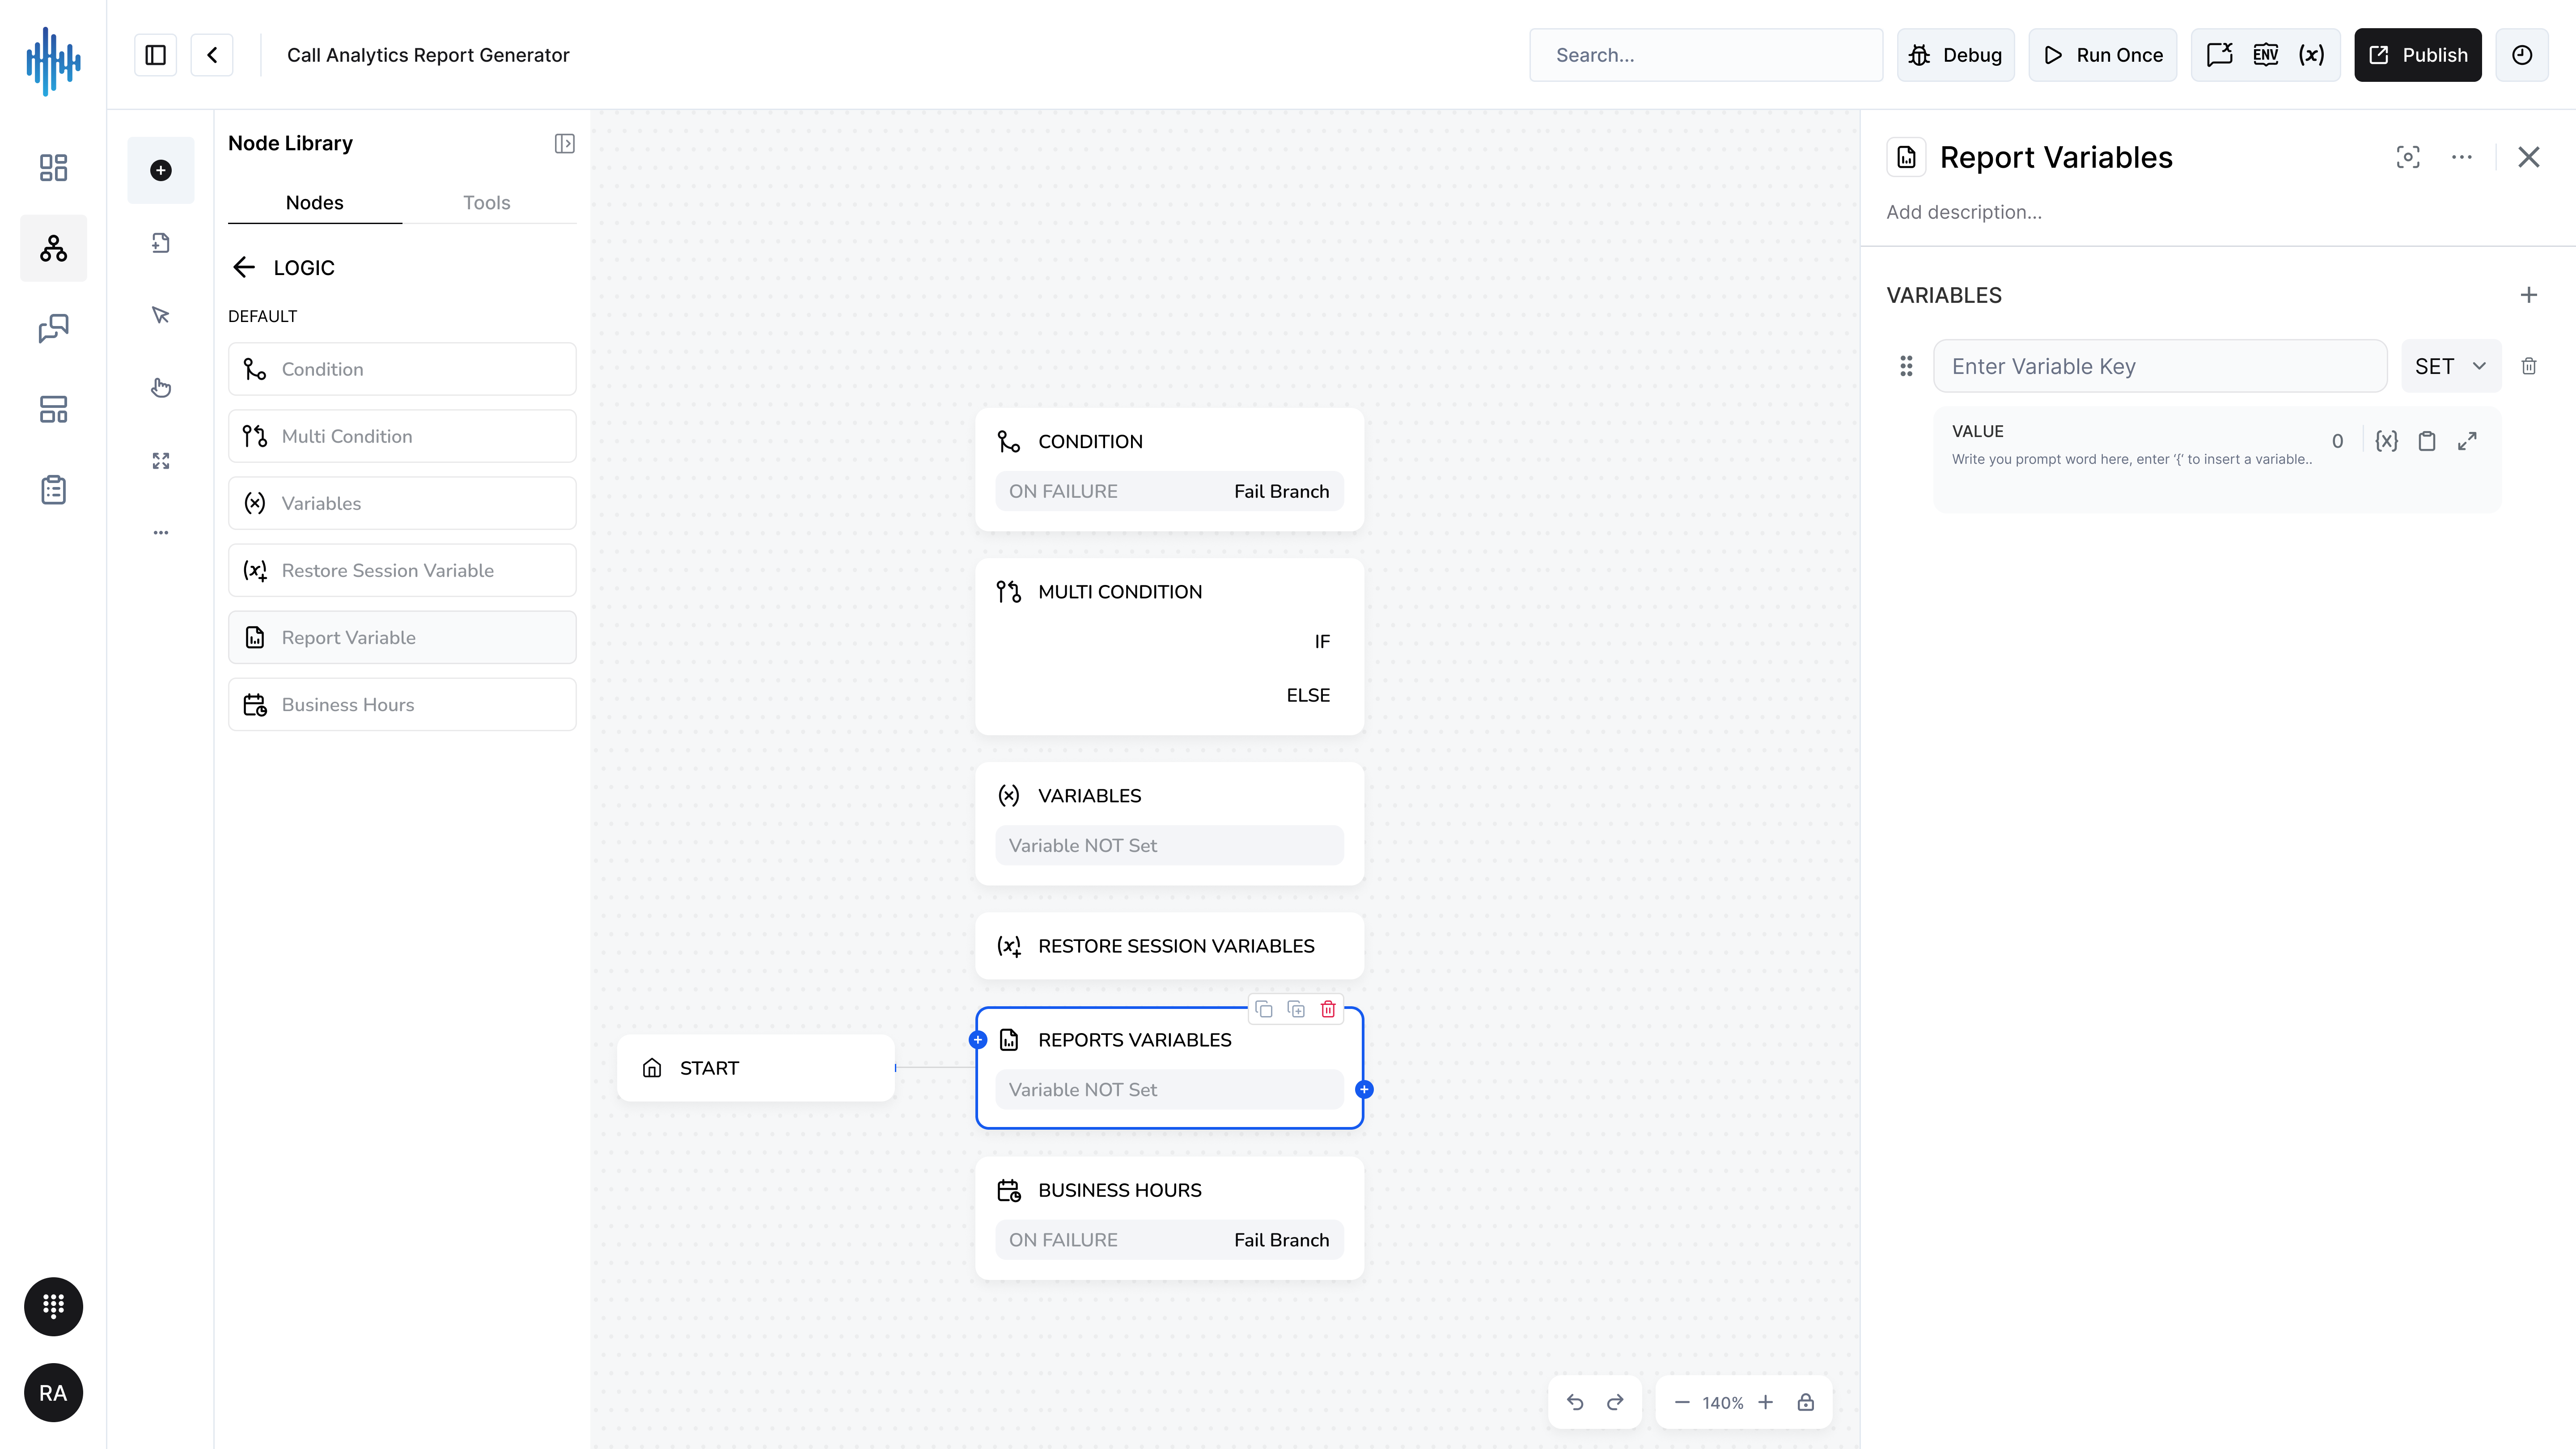Screen dimensions: 2576x1449
Task: Click the fit-to-view expand tool
Action: pos(161,460)
